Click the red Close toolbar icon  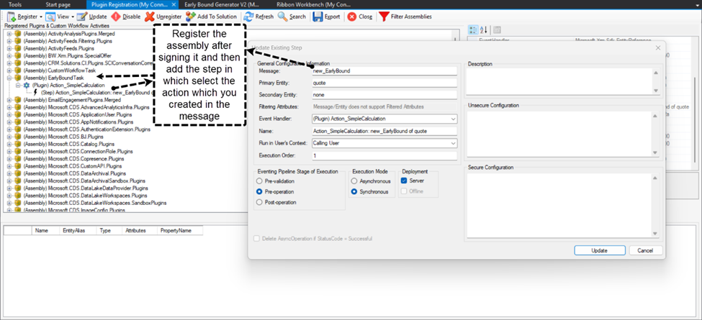(352, 17)
